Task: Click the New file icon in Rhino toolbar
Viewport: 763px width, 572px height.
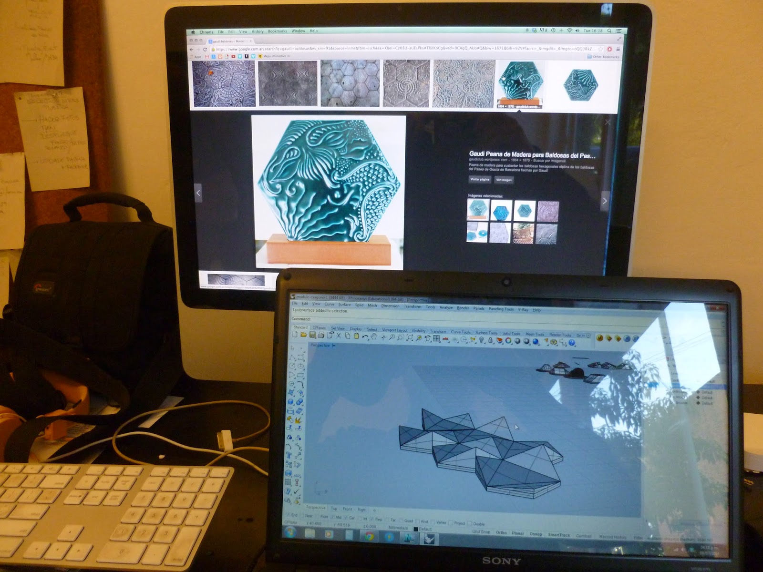Action: (295, 335)
